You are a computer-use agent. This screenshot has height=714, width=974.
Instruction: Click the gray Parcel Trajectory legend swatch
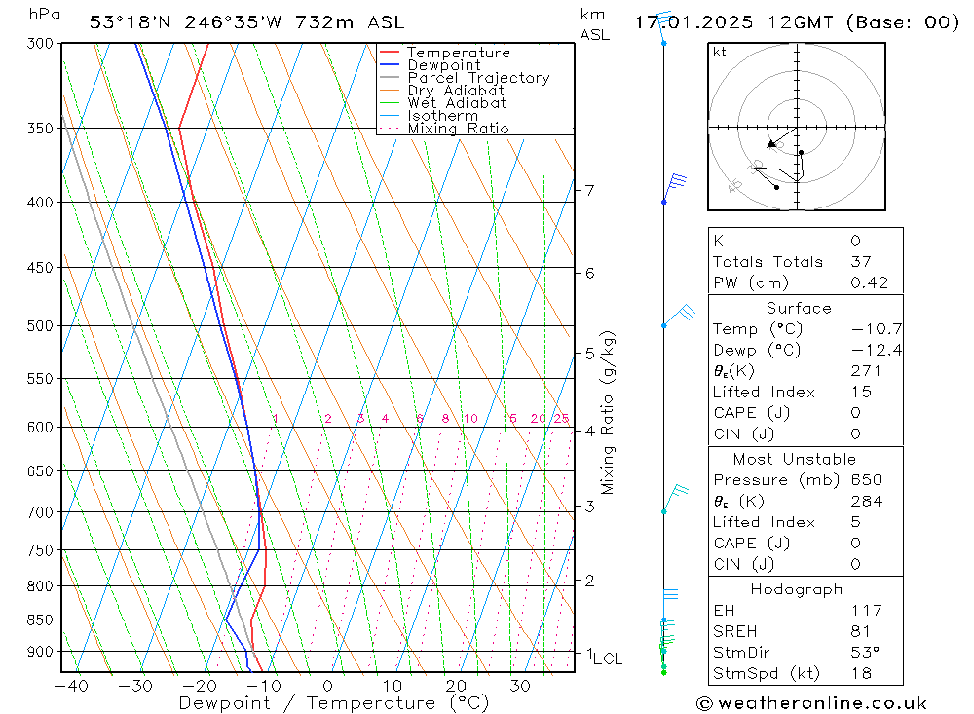390,78
